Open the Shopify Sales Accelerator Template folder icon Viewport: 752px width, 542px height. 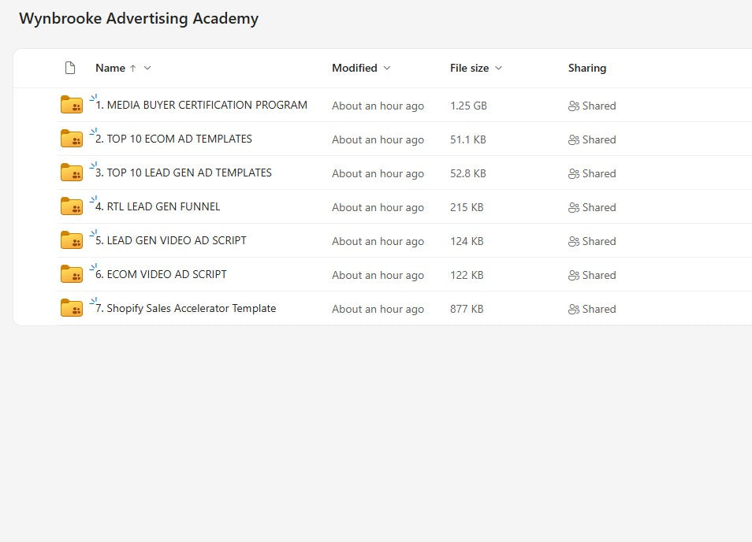[72, 308]
